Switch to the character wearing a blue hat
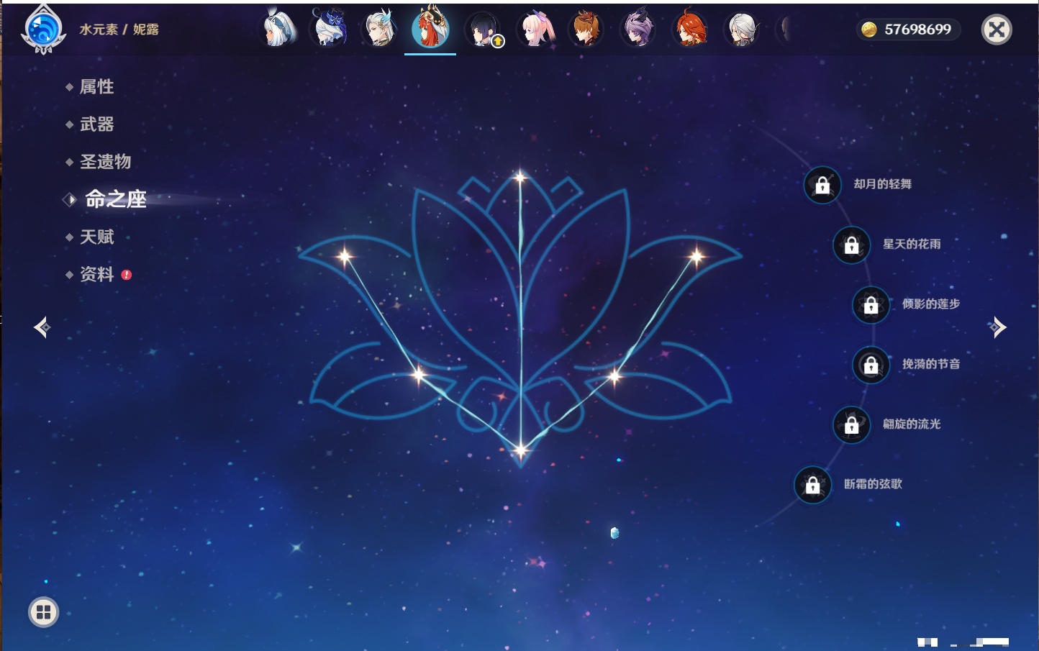 [329, 29]
